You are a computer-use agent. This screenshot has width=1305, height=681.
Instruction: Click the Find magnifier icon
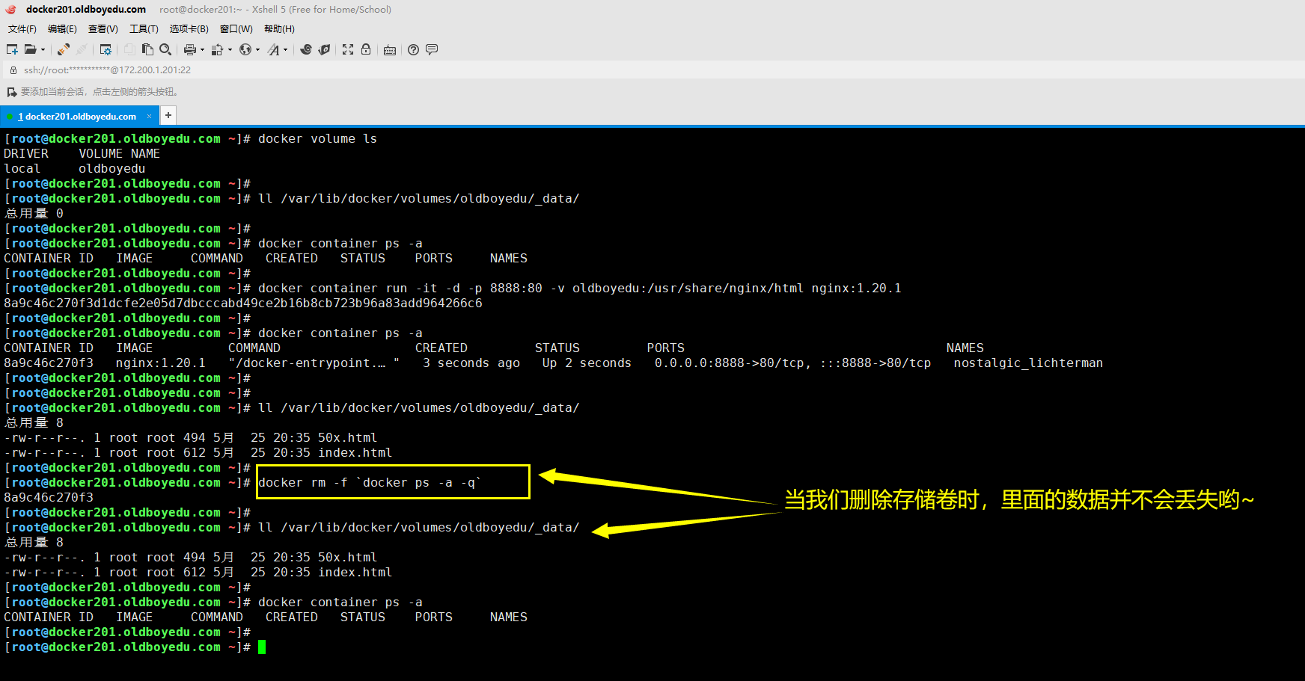[x=165, y=49]
